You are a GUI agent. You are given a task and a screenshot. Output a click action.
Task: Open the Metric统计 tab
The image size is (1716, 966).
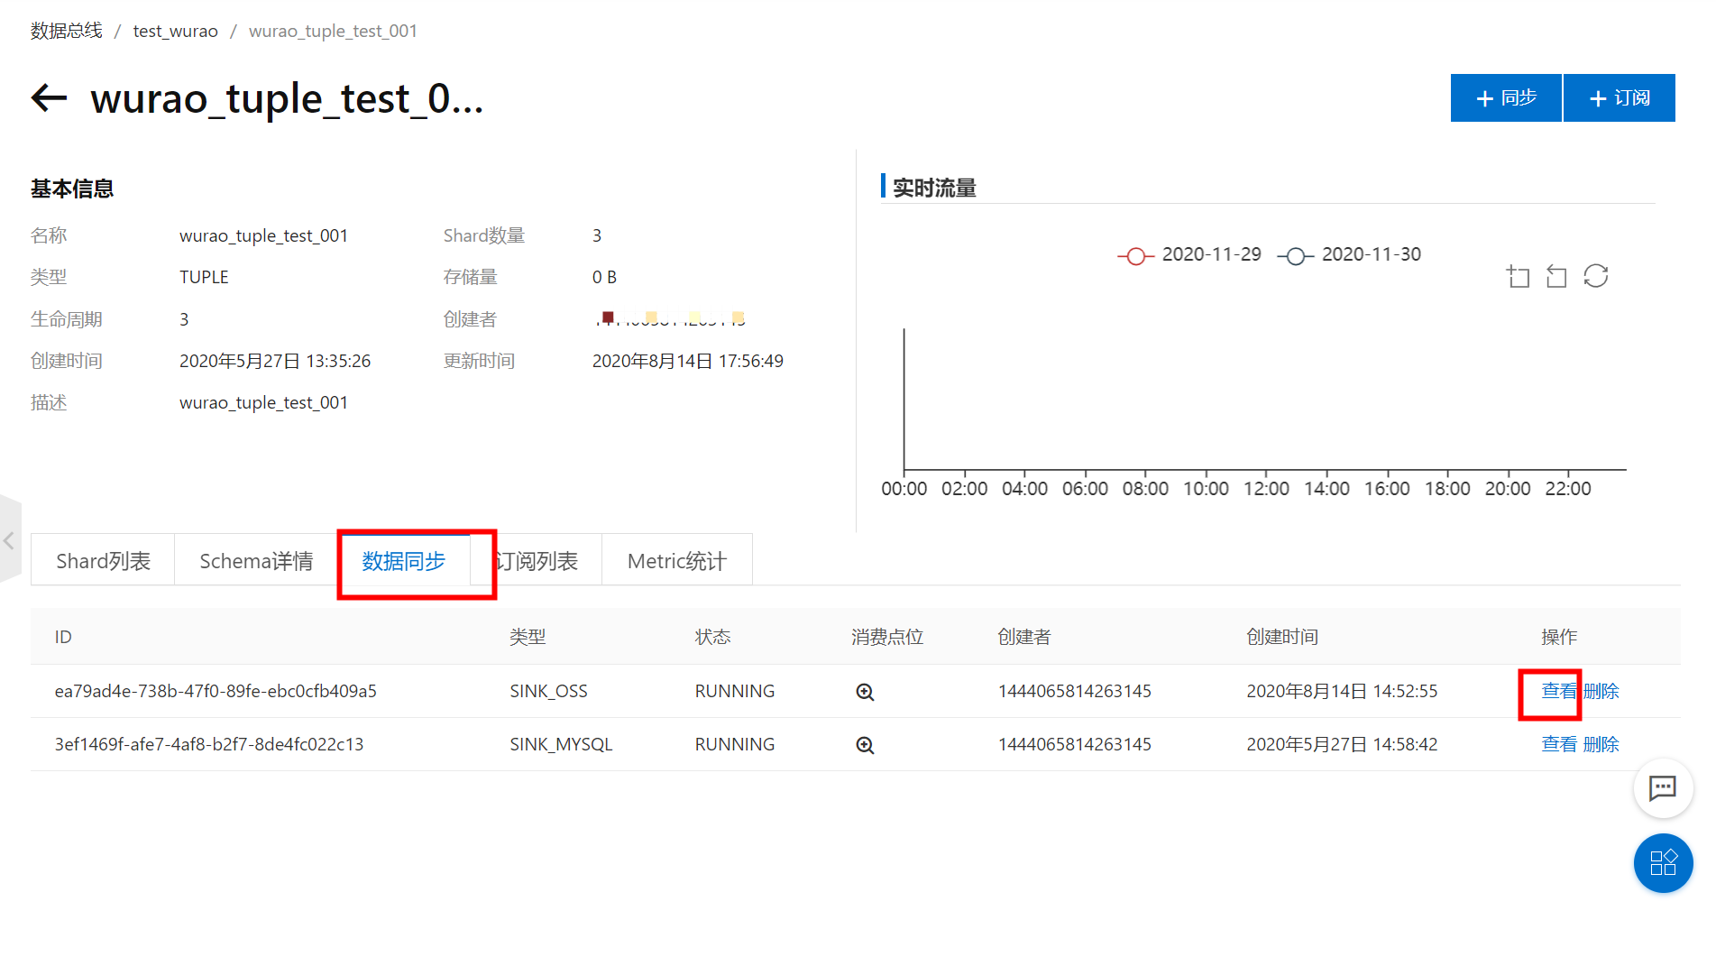tap(677, 560)
